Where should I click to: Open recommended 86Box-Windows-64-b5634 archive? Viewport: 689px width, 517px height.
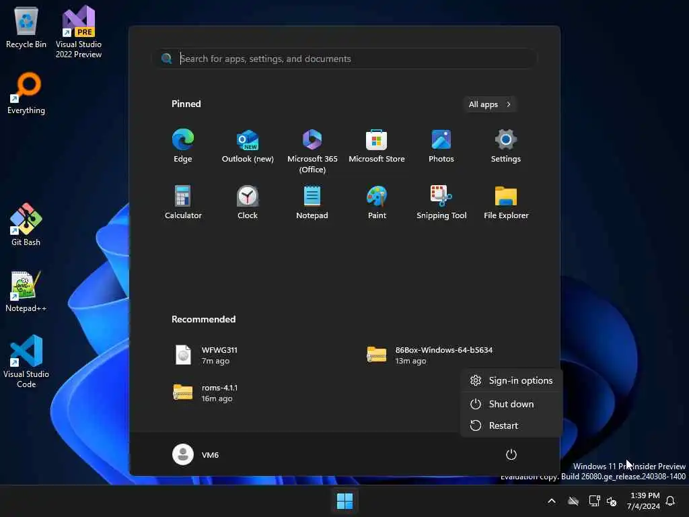(x=430, y=355)
